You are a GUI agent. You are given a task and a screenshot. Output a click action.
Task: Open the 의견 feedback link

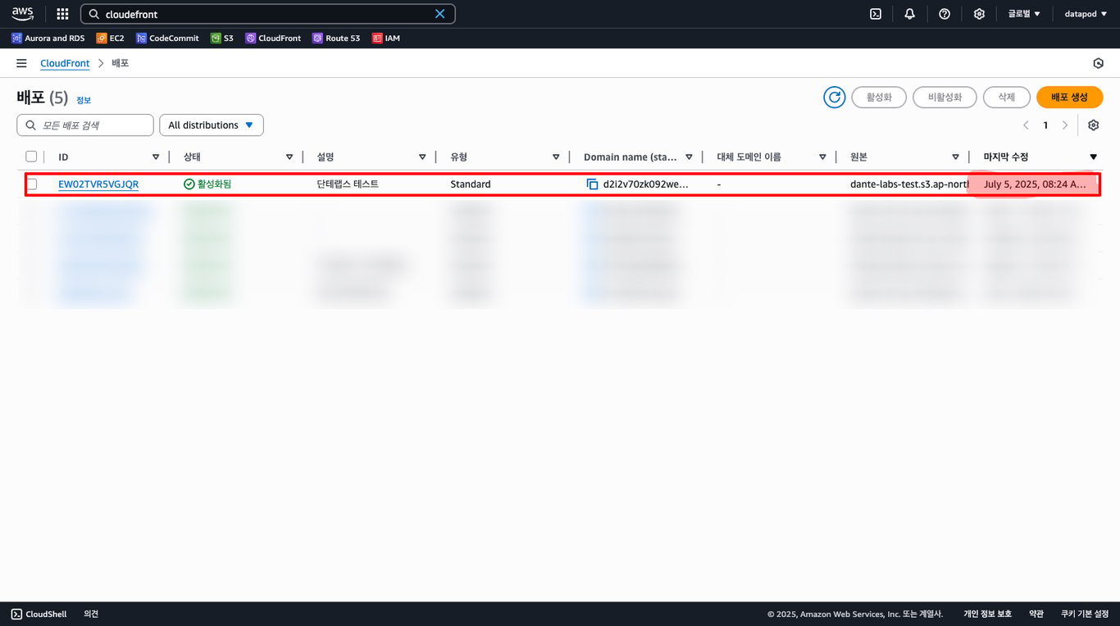tap(91, 614)
